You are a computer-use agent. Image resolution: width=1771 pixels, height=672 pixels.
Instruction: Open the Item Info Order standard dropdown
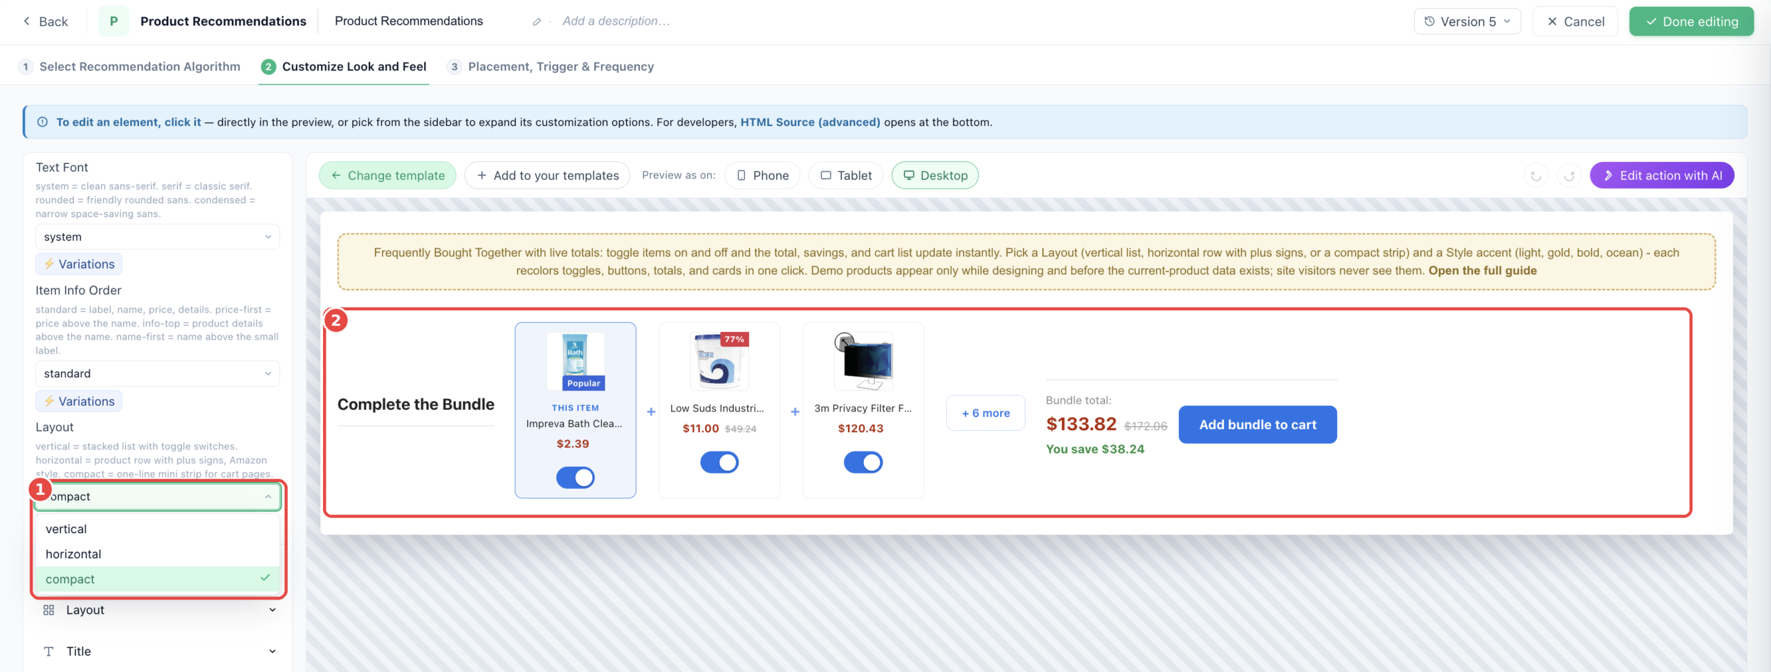[x=158, y=374]
